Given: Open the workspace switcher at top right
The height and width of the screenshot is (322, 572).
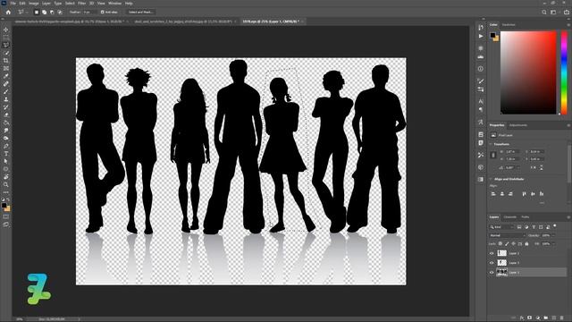Looking at the screenshot, I should pos(553,12).
